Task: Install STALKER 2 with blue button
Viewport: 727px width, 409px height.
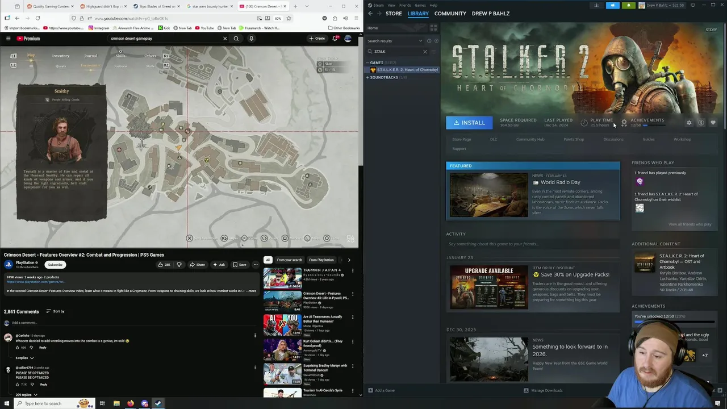Action: pos(469,123)
